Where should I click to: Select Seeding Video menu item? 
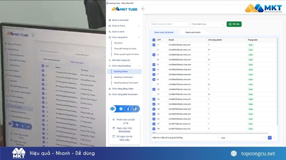point(125,71)
